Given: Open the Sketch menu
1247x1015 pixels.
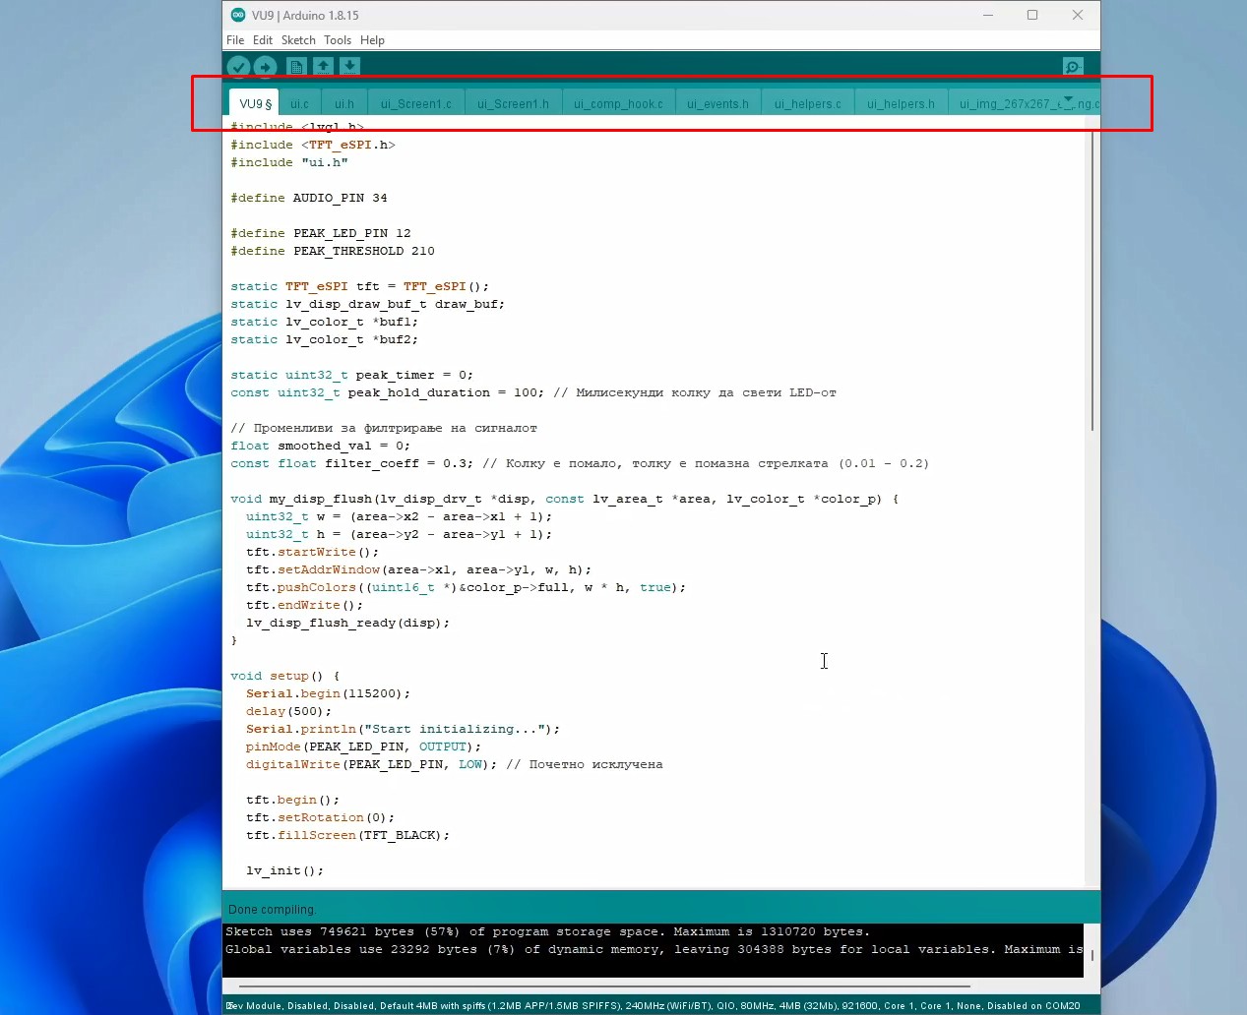Looking at the screenshot, I should pos(298,40).
